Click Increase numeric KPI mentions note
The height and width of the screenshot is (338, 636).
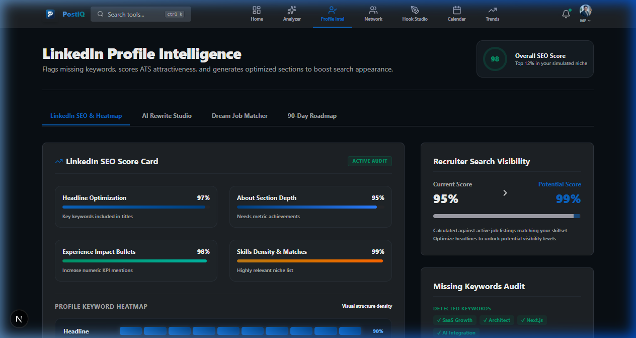coord(98,271)
